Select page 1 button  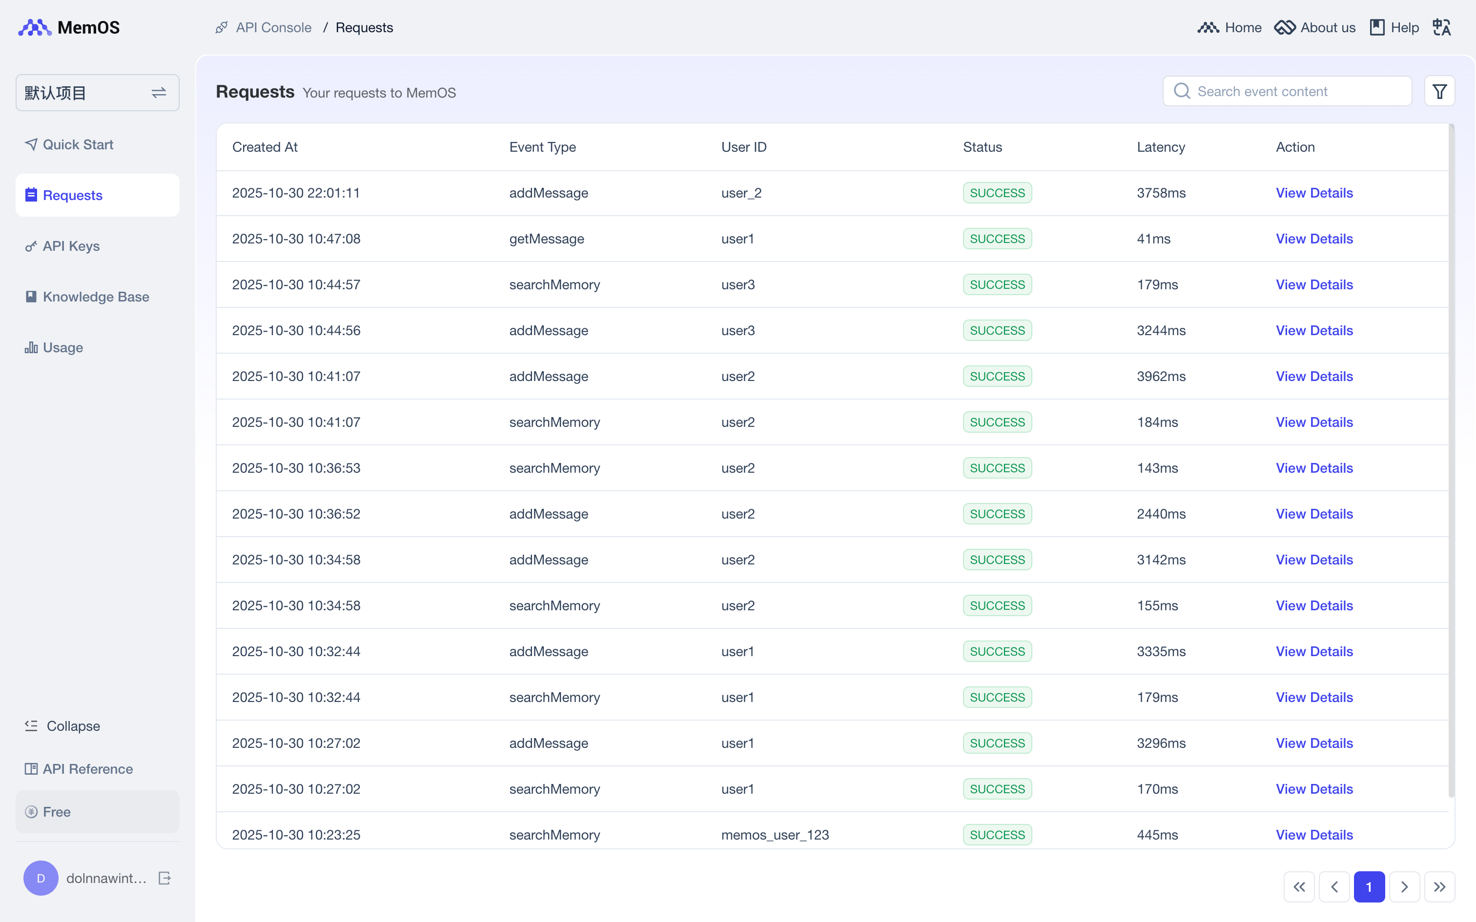(x=1369, y=887)
